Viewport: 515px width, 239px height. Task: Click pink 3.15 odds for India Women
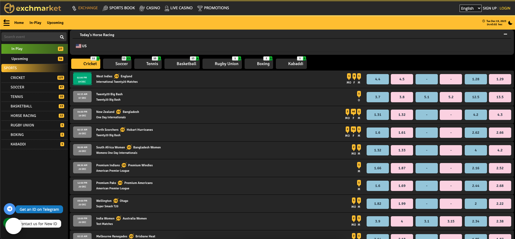[451, 221]
